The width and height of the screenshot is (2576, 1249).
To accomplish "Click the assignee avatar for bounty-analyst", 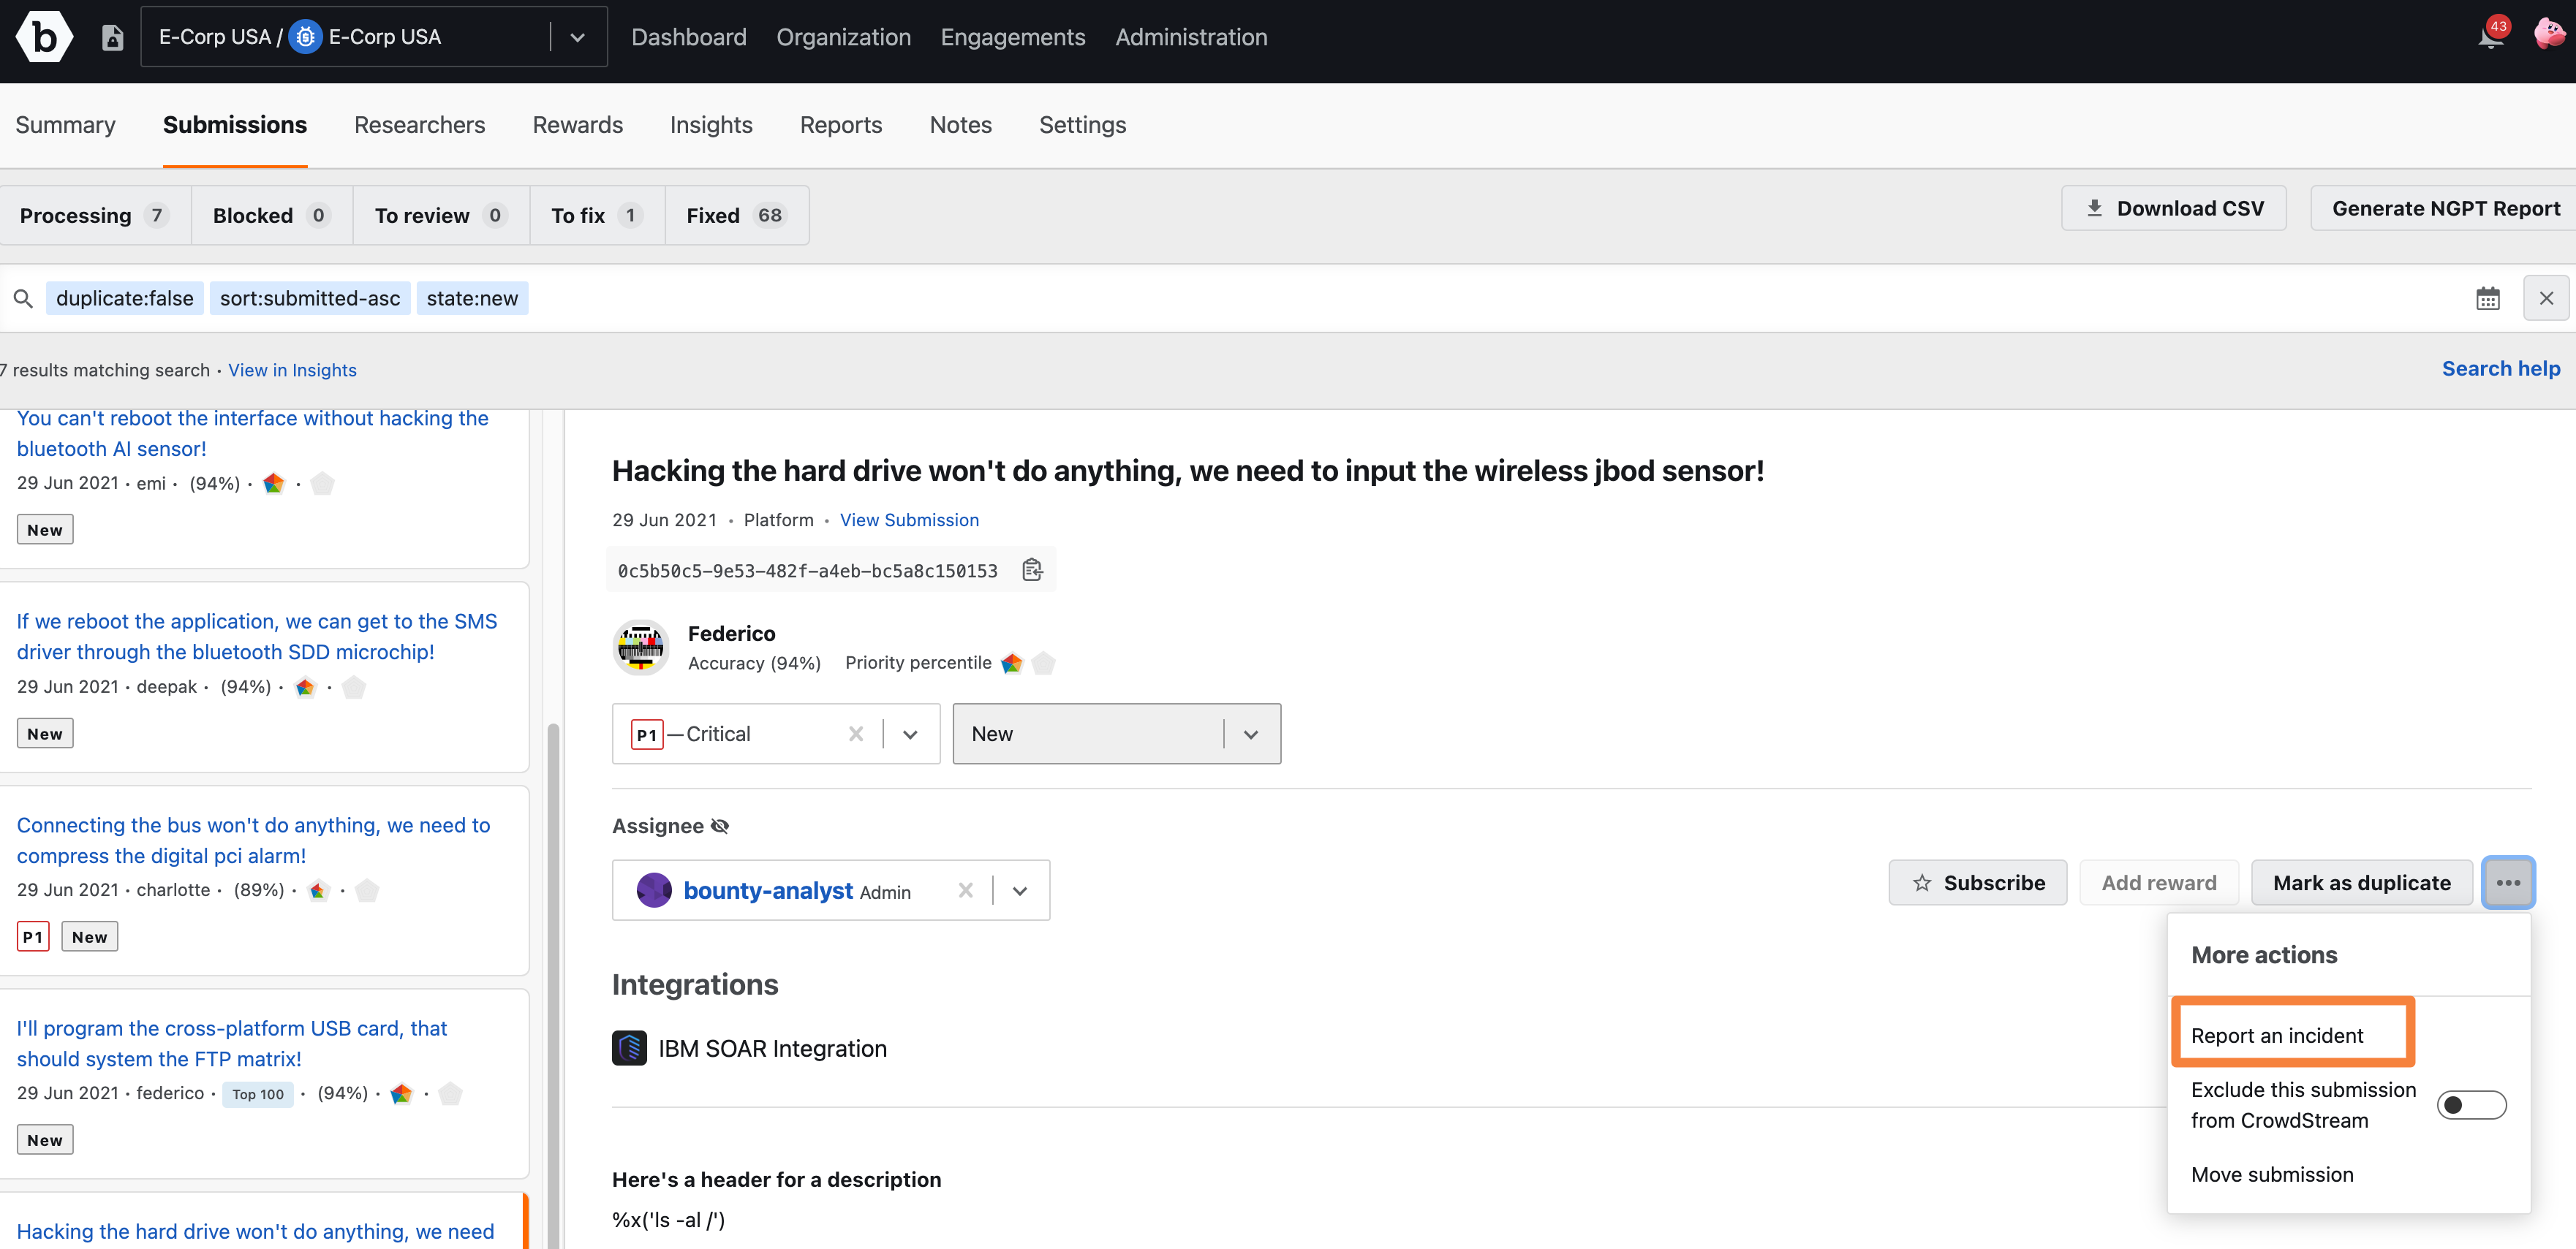I will (652, 891).
